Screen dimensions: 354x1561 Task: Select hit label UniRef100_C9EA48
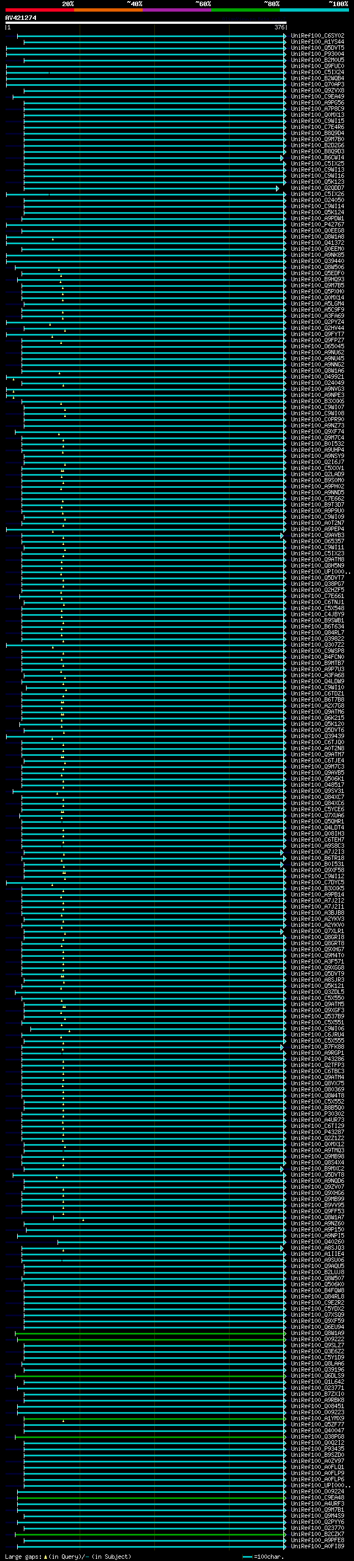click(317, 1497)
